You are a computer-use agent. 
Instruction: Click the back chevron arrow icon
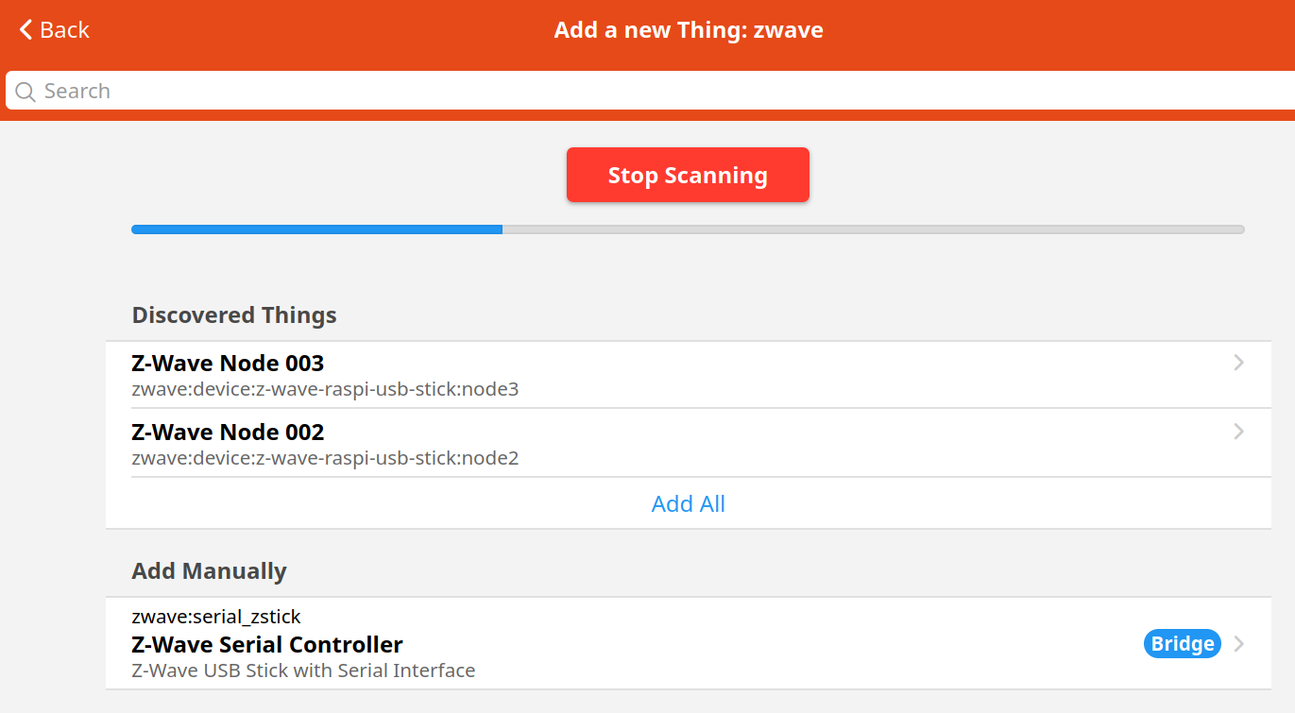click(26, 30)
